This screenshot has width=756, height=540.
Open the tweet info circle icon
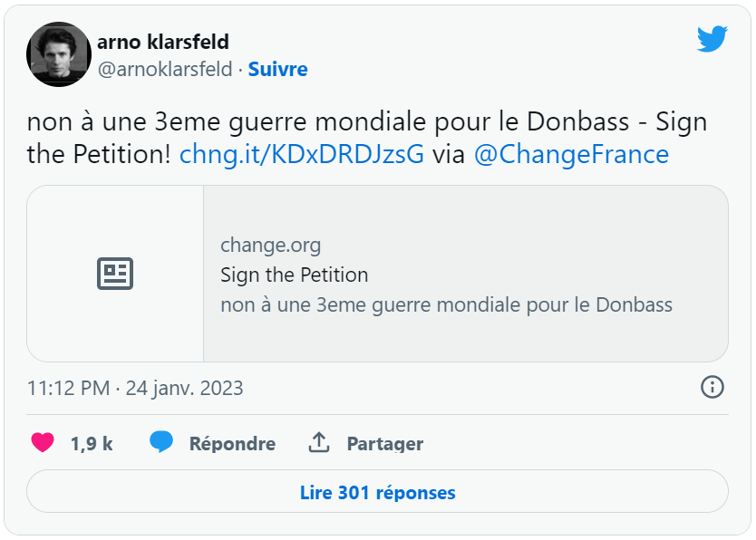point(712,387)
